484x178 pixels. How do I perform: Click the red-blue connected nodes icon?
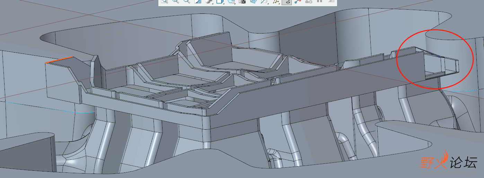pos(298,1)
